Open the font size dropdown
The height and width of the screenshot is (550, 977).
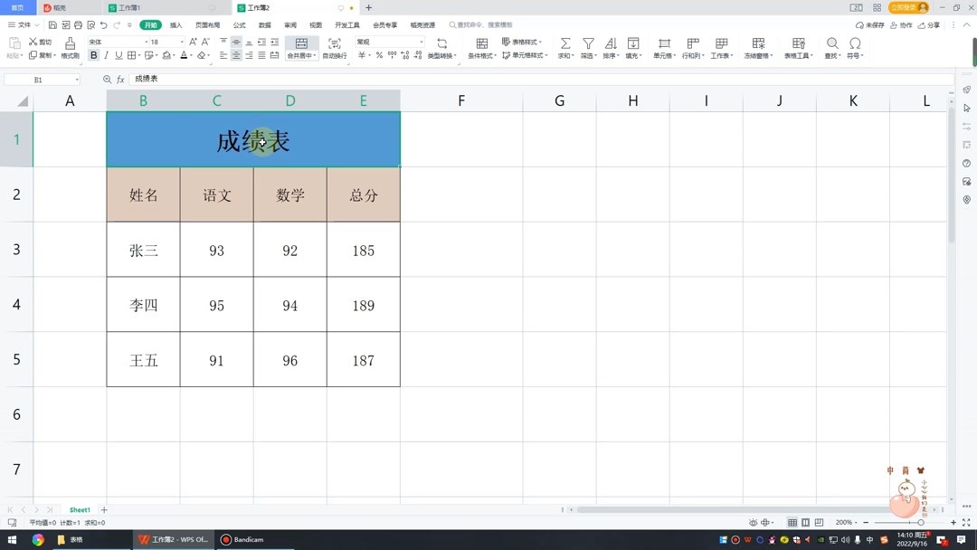181,41
